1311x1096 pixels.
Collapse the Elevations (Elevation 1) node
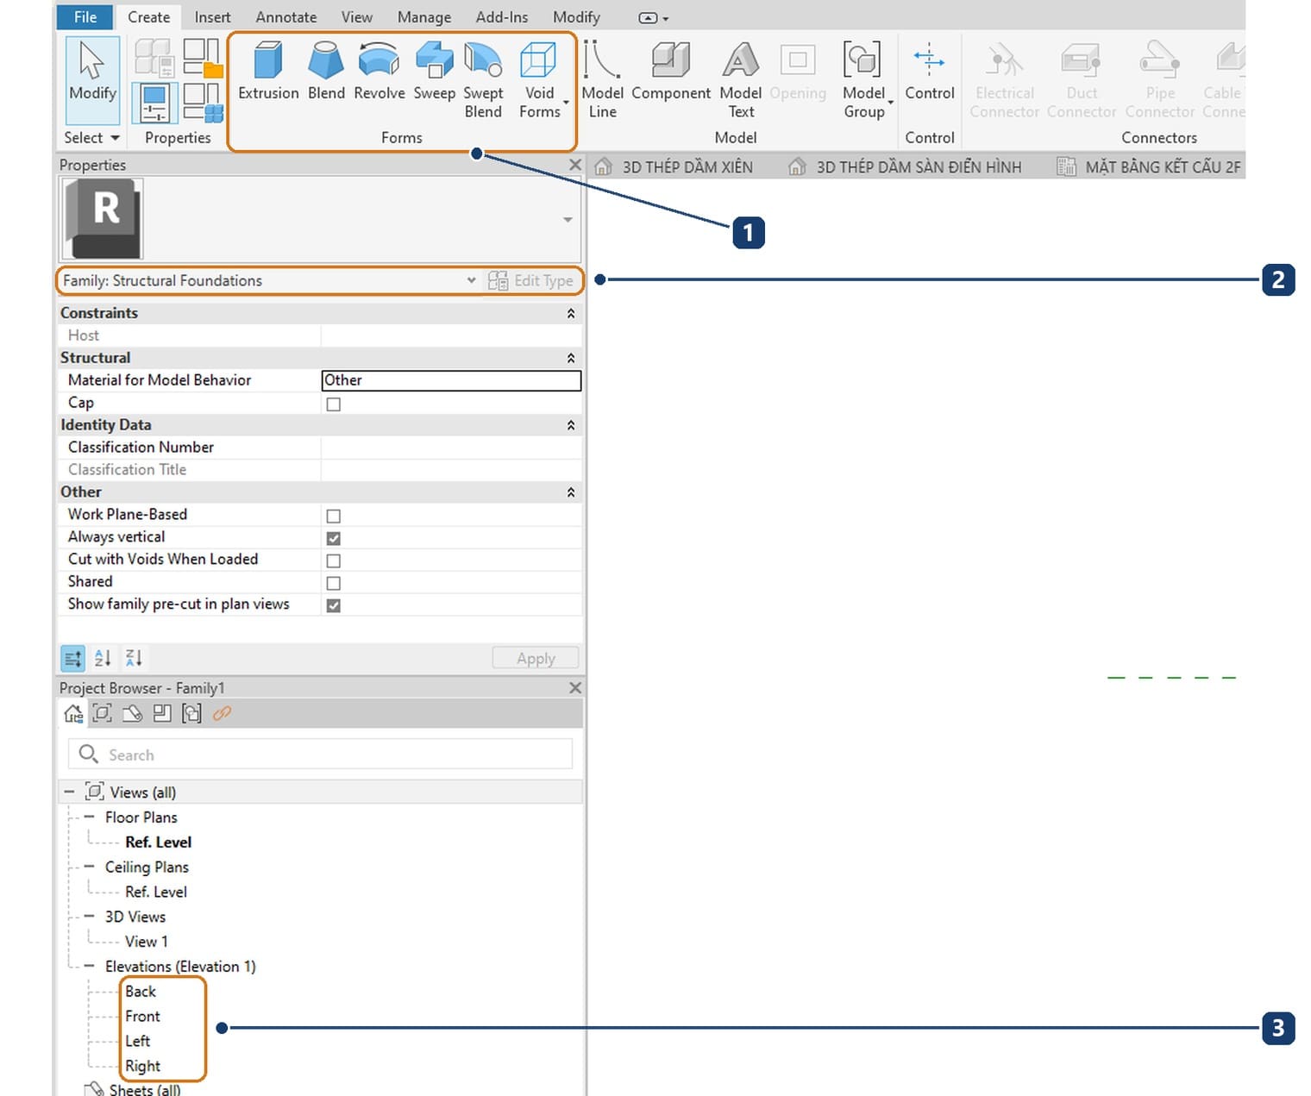[x=89, y=966]
